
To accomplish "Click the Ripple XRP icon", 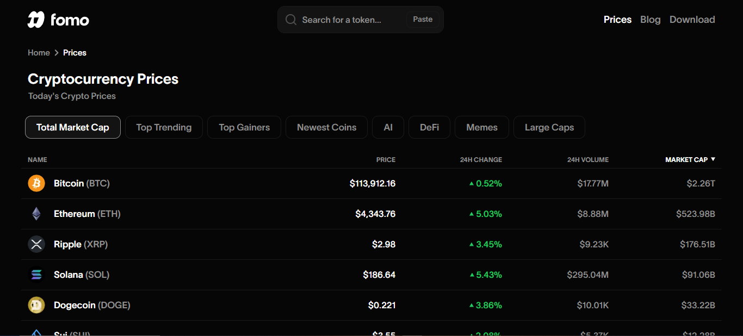I will click(36, 244).
